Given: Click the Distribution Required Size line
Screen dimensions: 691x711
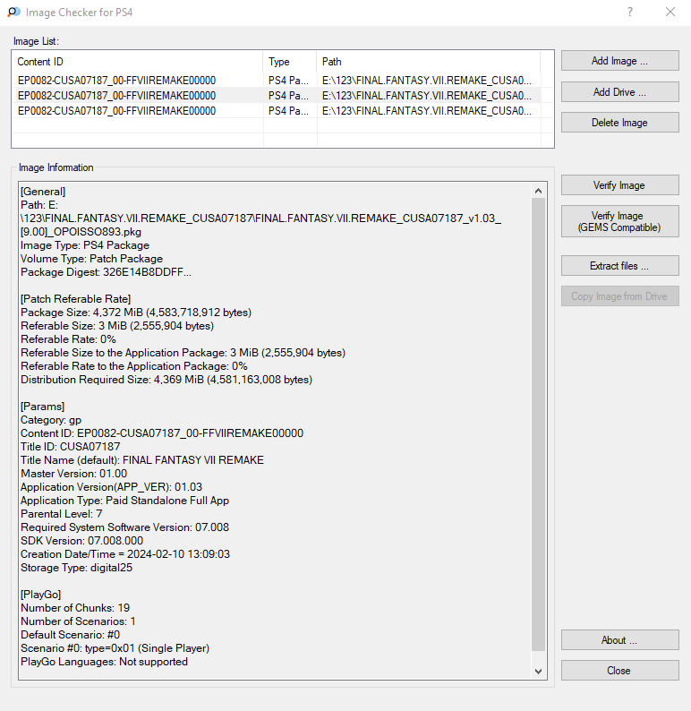Looking at the screenshot, I should (x=166, y=380).
